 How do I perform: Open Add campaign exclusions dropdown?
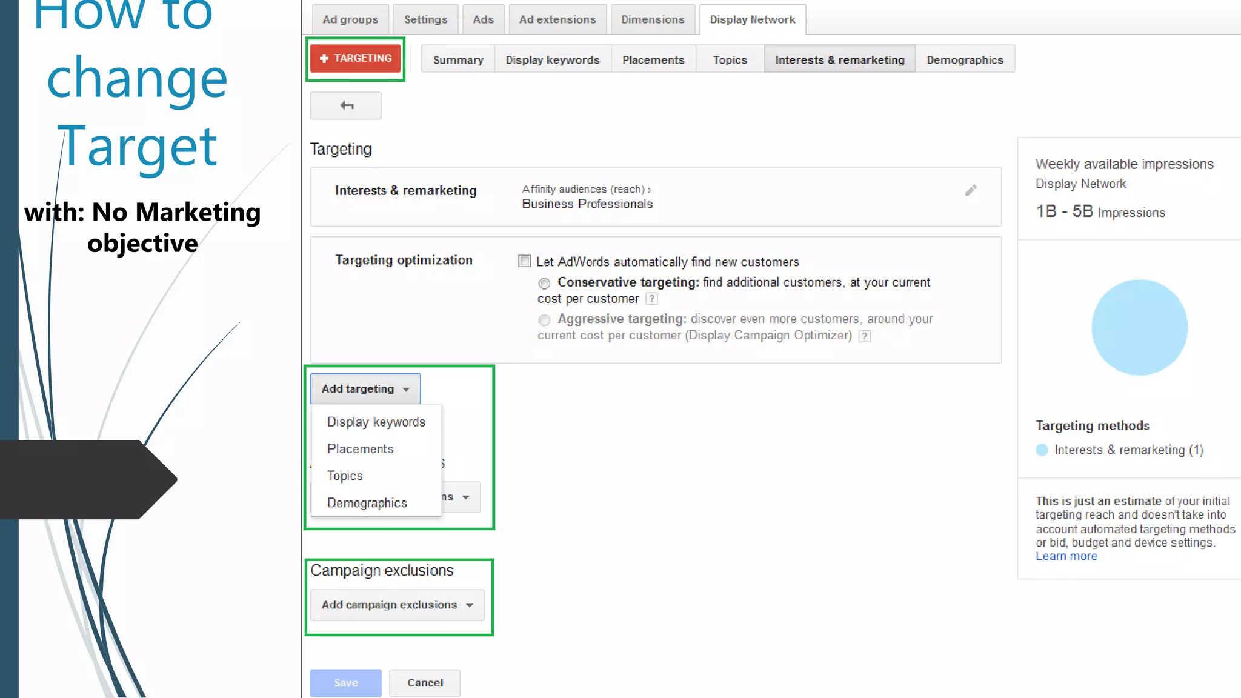tap(398, 605)
